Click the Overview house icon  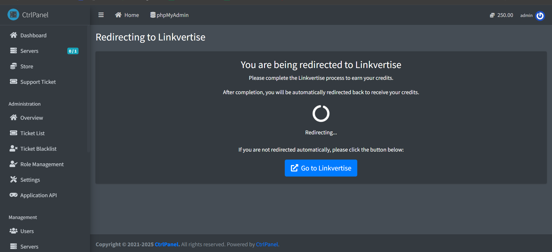[x=14, y=118]
